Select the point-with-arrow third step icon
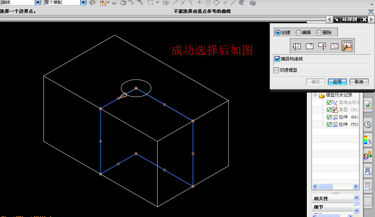Screen dimensions: 375x217 [322, 46]
